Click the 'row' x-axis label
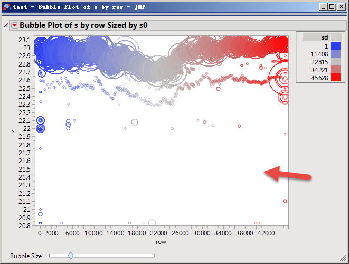The image size is (349, 264). point(161,242)
